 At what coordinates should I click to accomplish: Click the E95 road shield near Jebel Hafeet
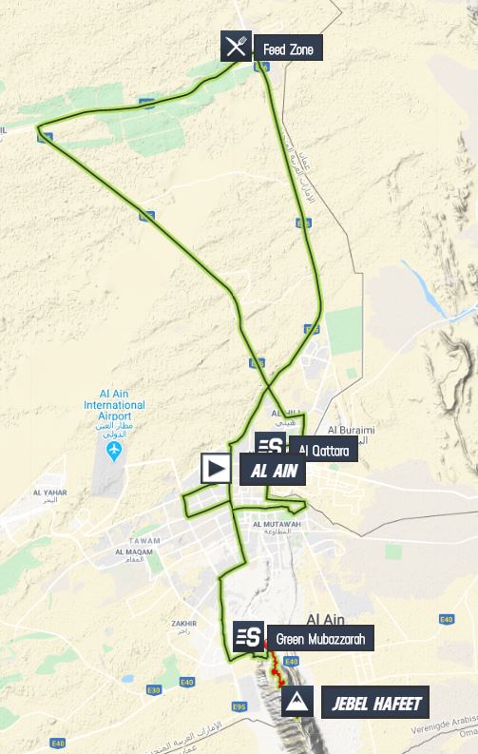[239, 706]
